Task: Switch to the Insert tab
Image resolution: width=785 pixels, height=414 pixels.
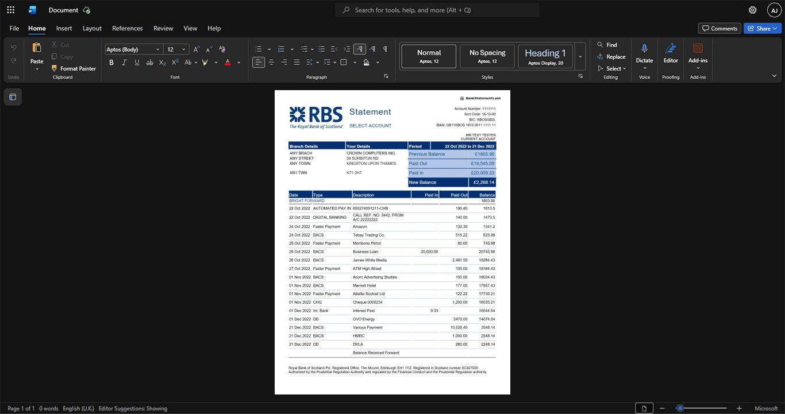Action: pos(64,28)
